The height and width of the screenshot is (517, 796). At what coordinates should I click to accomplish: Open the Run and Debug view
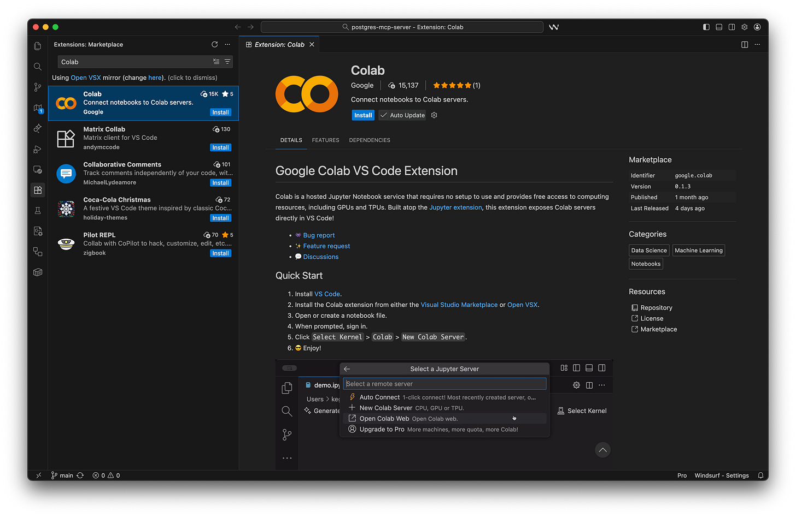coord(38,149)
